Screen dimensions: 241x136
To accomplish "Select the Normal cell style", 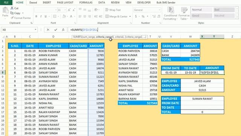I will (201, 10).
